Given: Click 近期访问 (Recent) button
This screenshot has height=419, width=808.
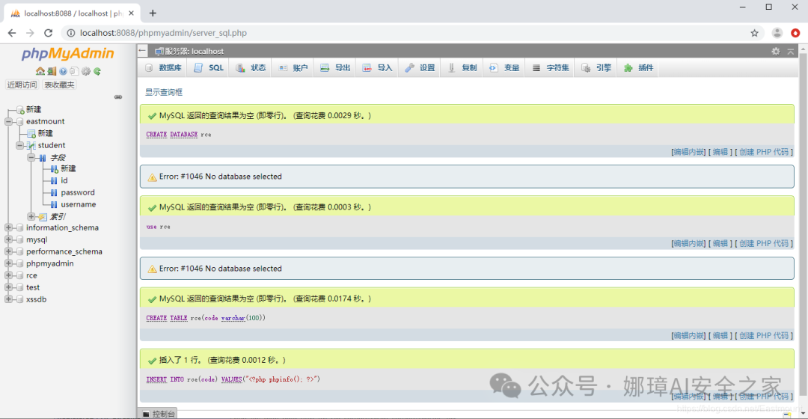Looking at the screenshot, I should coord(22,85).
